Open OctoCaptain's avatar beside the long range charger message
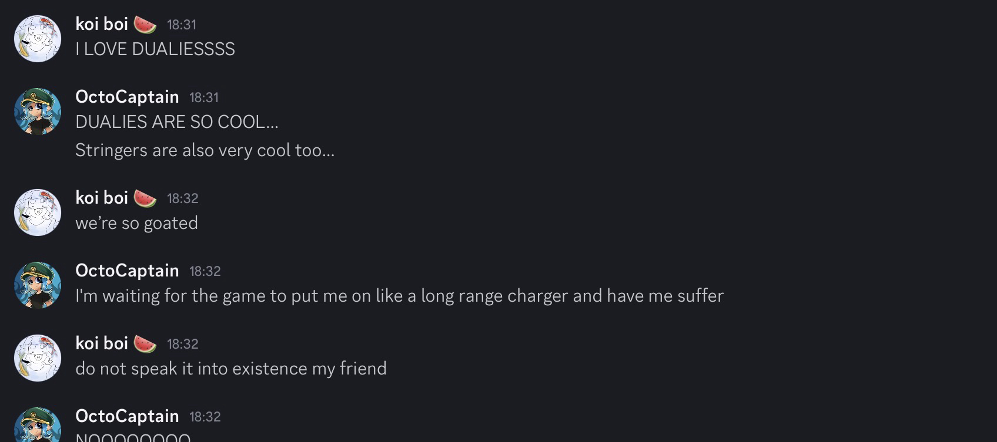Screen dimensions: 997x442 point(38,285)
